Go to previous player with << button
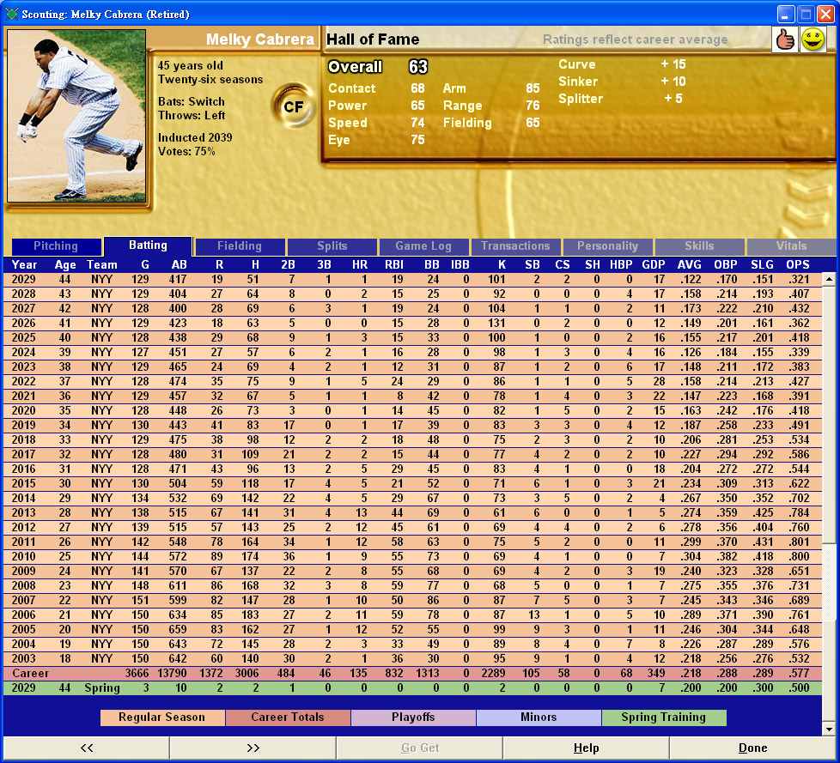The image size is (840, 763). (87, 748)
